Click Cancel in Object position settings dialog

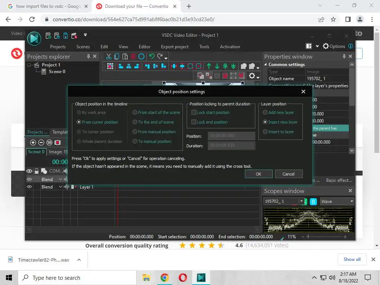[x=288, y=174]
